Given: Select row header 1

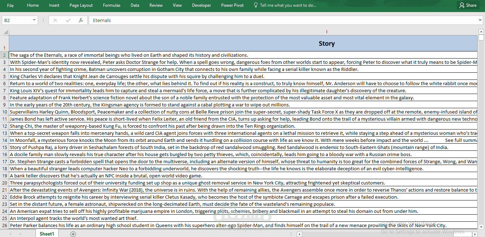Looking at the screenshot, I should tap(4, 43).
